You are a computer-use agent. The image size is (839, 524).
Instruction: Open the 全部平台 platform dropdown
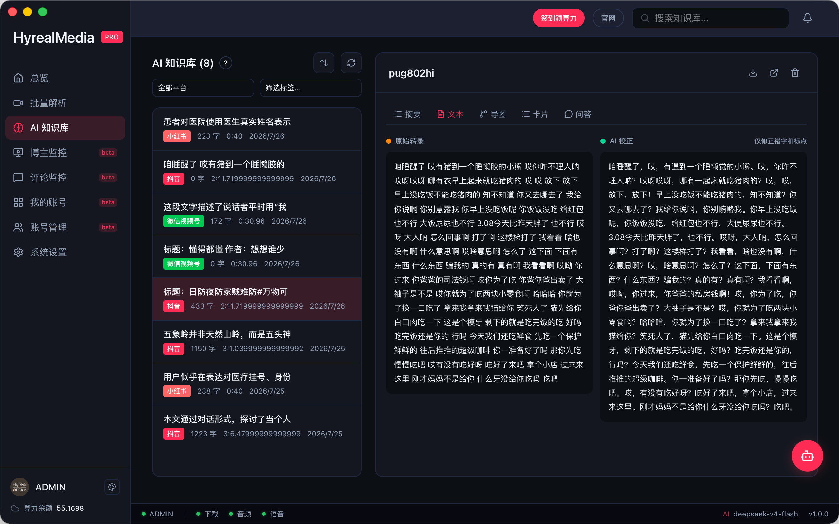[x=203, y=88]
